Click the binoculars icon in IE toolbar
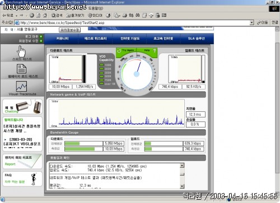 pos(138,16)
